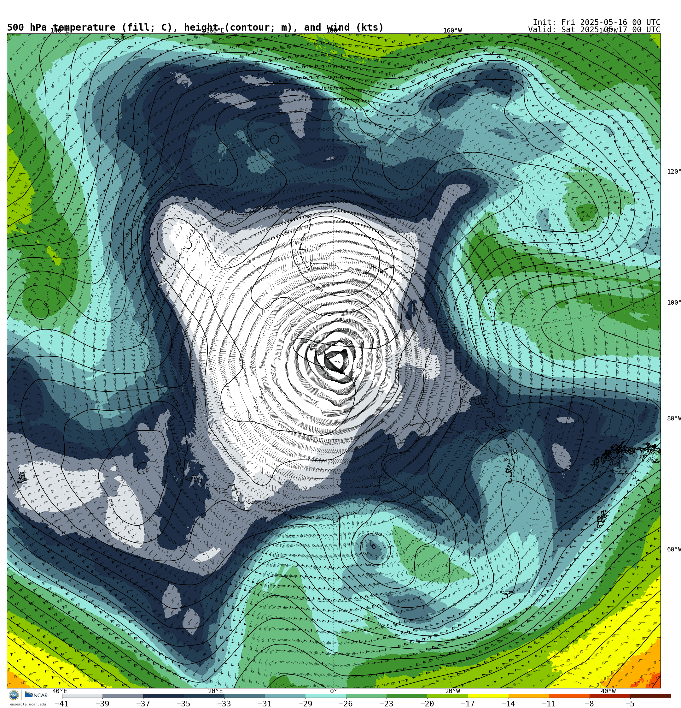
Task: Click the -31 colorbar tick label
Action: 265,704
